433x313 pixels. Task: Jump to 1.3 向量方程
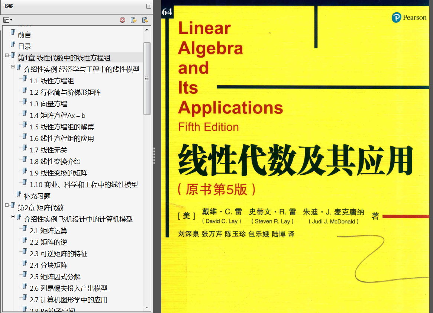click(x=49, y=104)
